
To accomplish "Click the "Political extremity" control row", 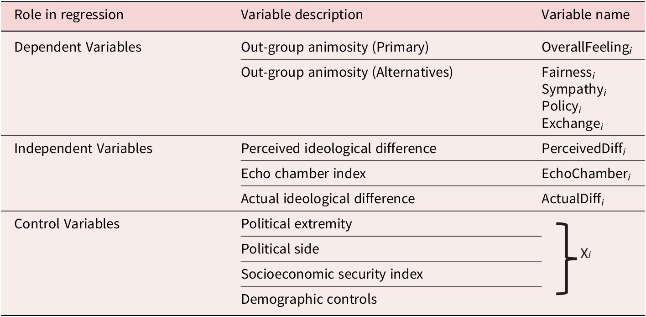I will click(297, 224).
